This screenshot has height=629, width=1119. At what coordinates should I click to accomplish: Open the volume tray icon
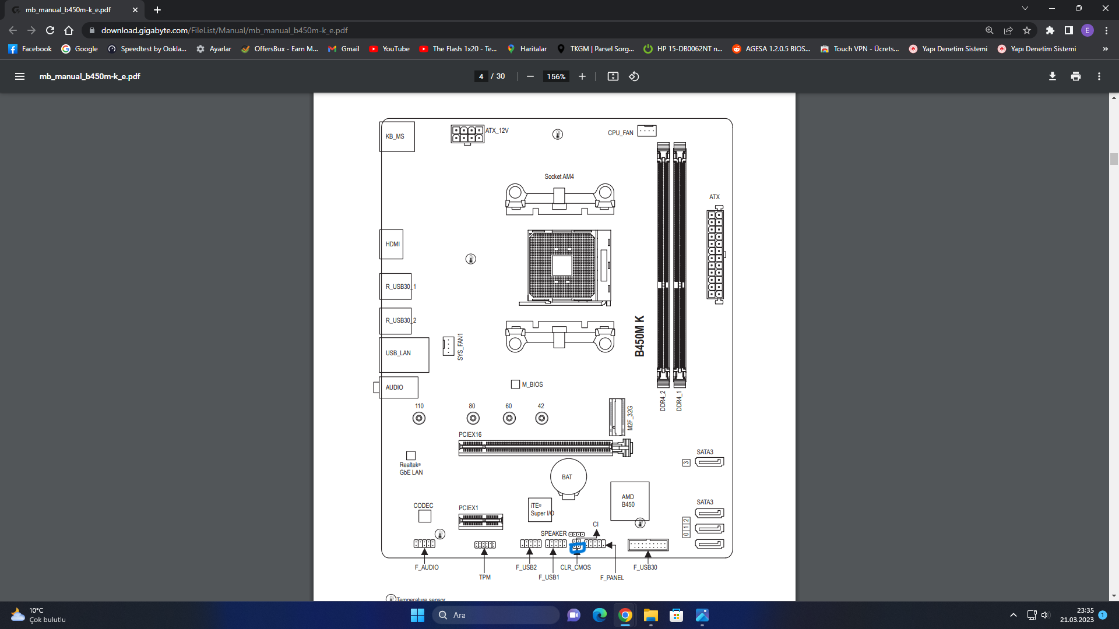point(1045,615)
